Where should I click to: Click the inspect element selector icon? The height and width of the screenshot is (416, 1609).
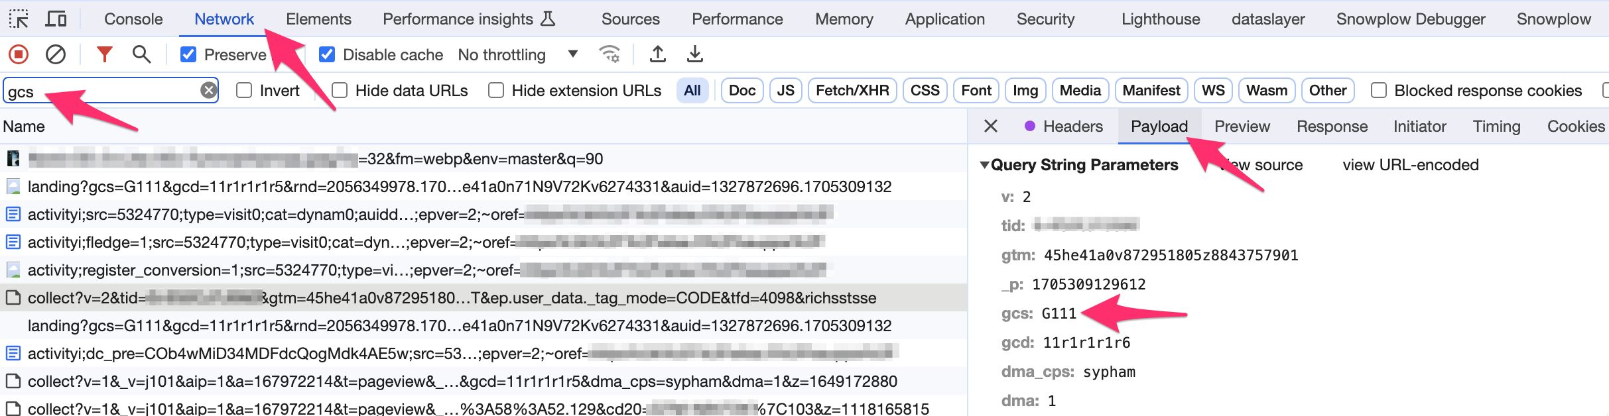19,19
